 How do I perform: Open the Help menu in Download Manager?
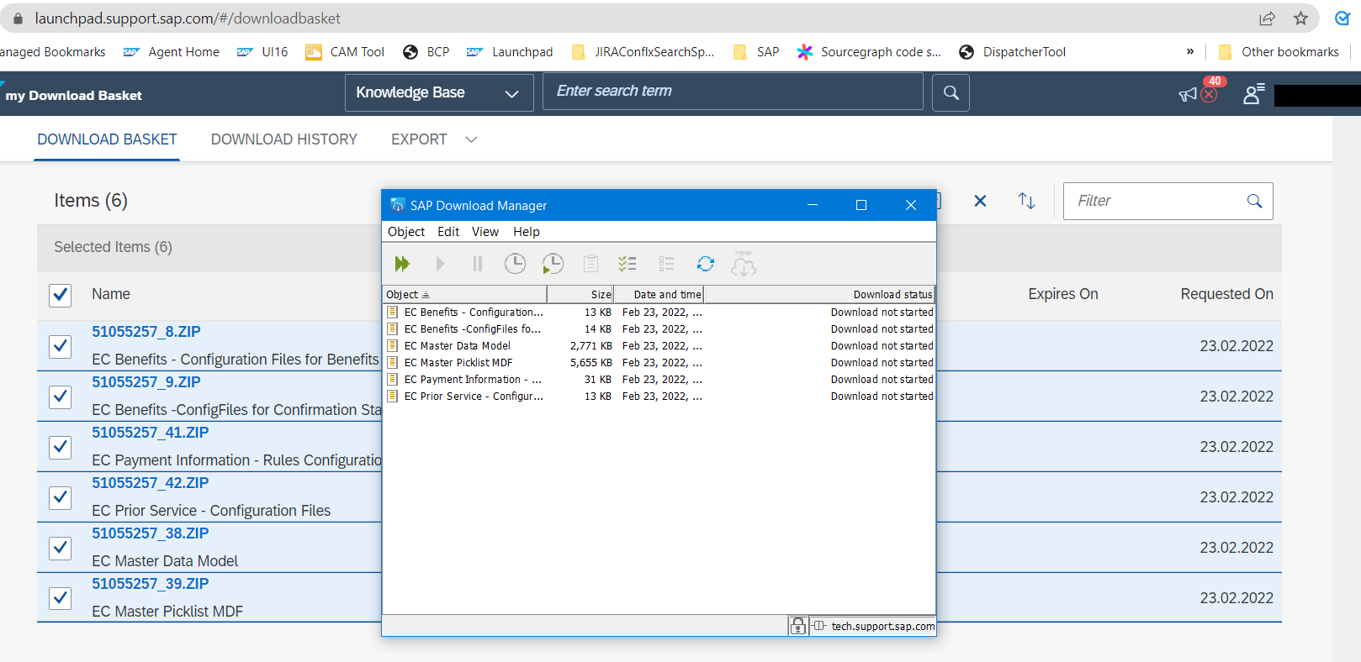(x=527, y=232)
